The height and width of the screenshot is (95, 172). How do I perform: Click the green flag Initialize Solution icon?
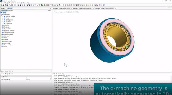coord(42,5)
